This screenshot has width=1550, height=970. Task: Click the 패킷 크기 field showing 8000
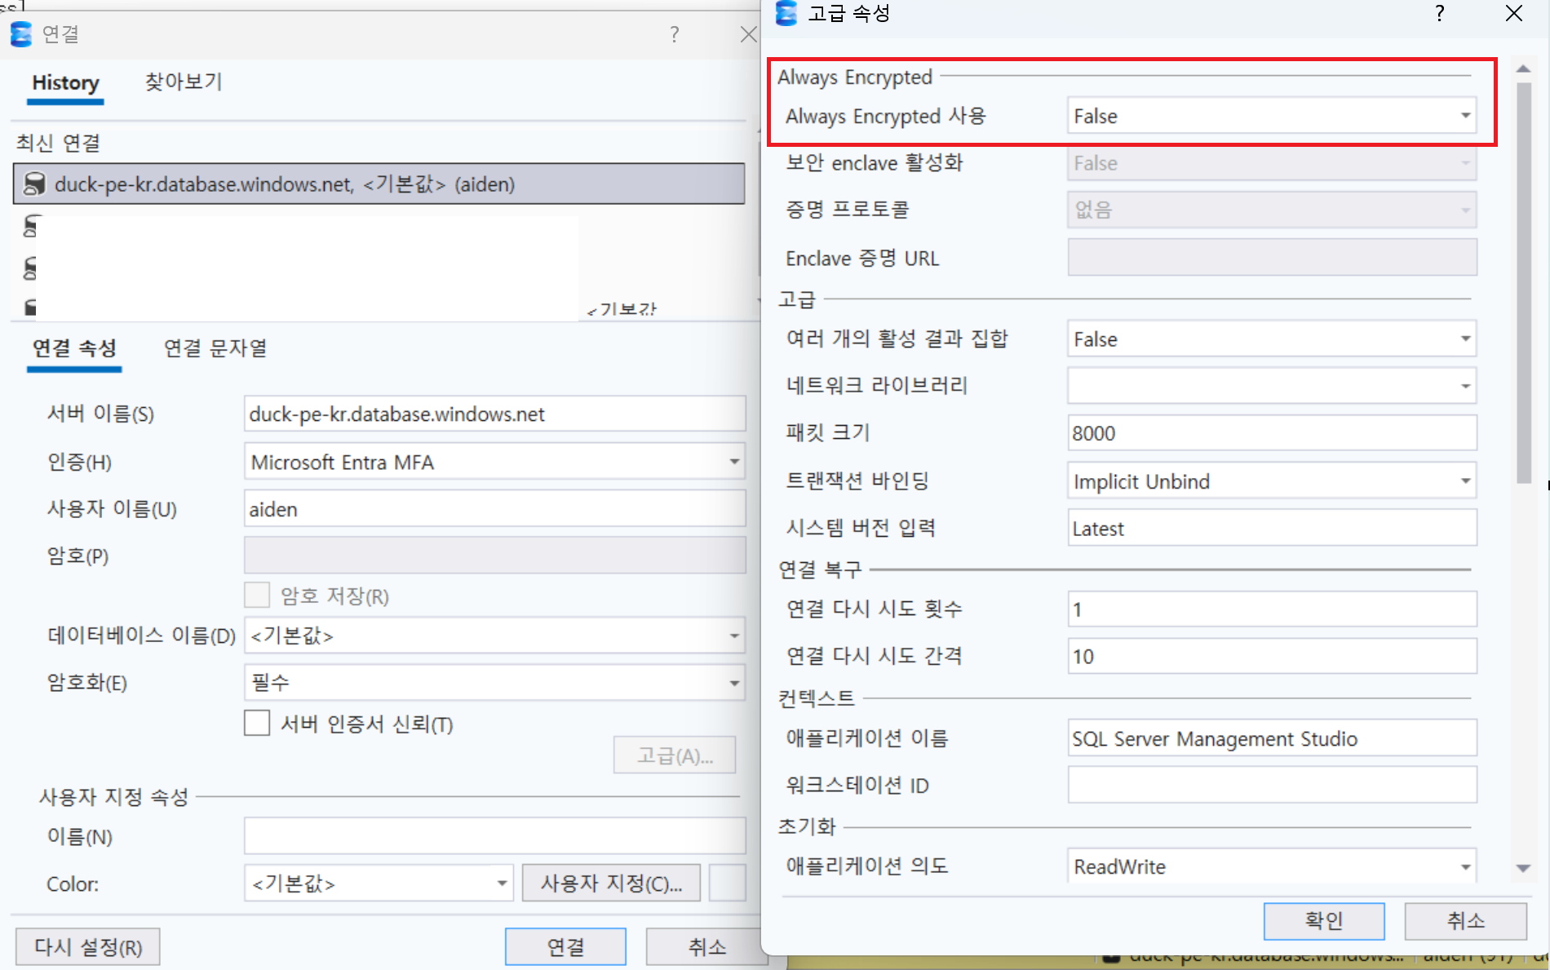tap(1272, 433)
